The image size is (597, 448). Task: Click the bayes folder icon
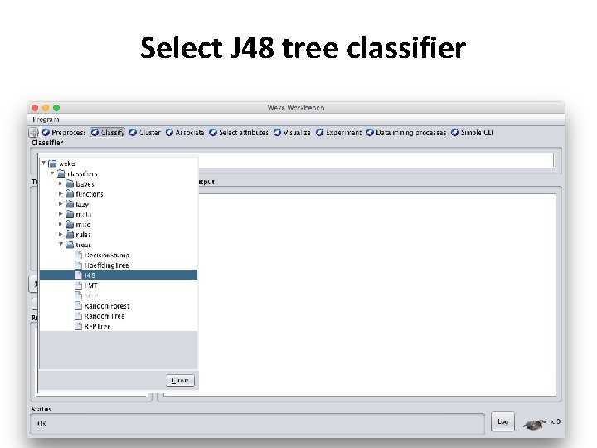pyautogui.click(x=70, y=183)
